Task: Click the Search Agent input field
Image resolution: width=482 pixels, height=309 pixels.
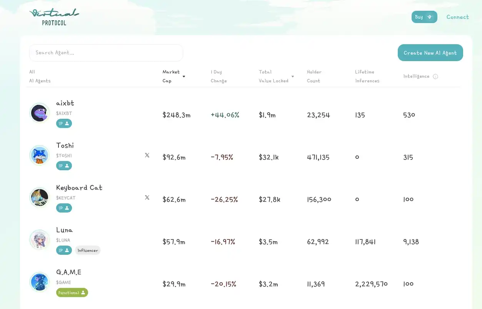Action: (x=106, y=53)
